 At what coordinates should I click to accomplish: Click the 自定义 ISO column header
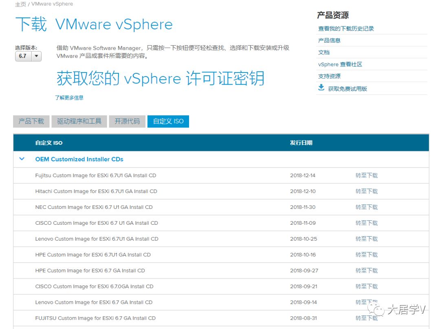tap(49, 143)
